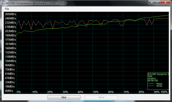Click the 175MB/s axis label
172x102 pixels.
[x=10, y=40]
